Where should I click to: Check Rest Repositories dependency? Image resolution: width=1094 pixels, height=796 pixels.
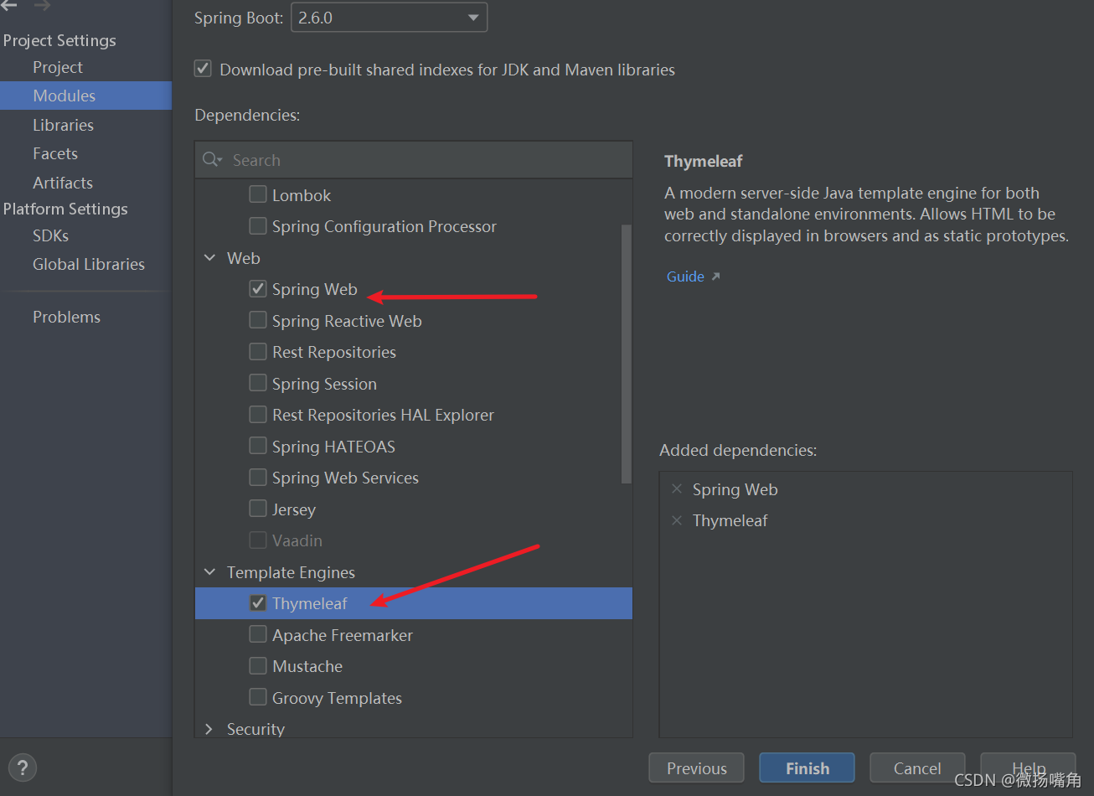[258, 352]
